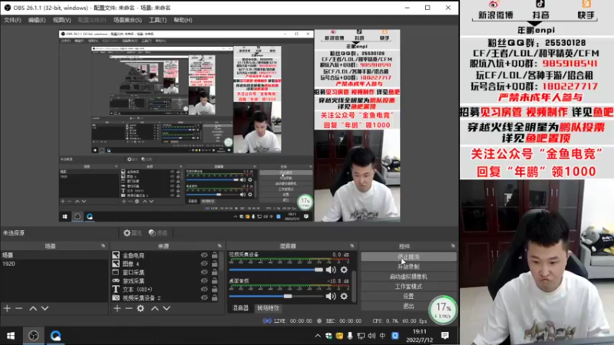Screen dimensions: 614x345
Task: Open audio settings gear for 桌面音频
Action: pos(344,296)
